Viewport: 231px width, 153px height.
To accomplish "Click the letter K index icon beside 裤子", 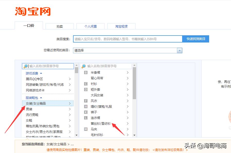I will [x=86, y=112].
